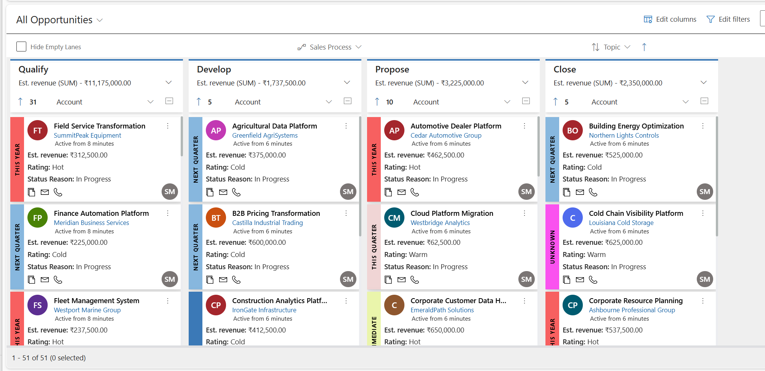Toggle the Hide Empty Lanes checkbox
Image resolution: width=765 pixels, height=371 pixels.
tap(21, 47)
